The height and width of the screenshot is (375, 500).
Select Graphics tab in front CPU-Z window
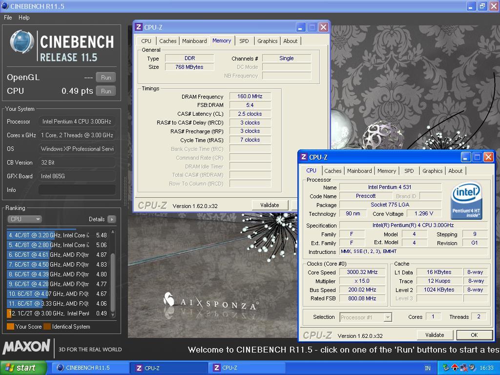433,171
